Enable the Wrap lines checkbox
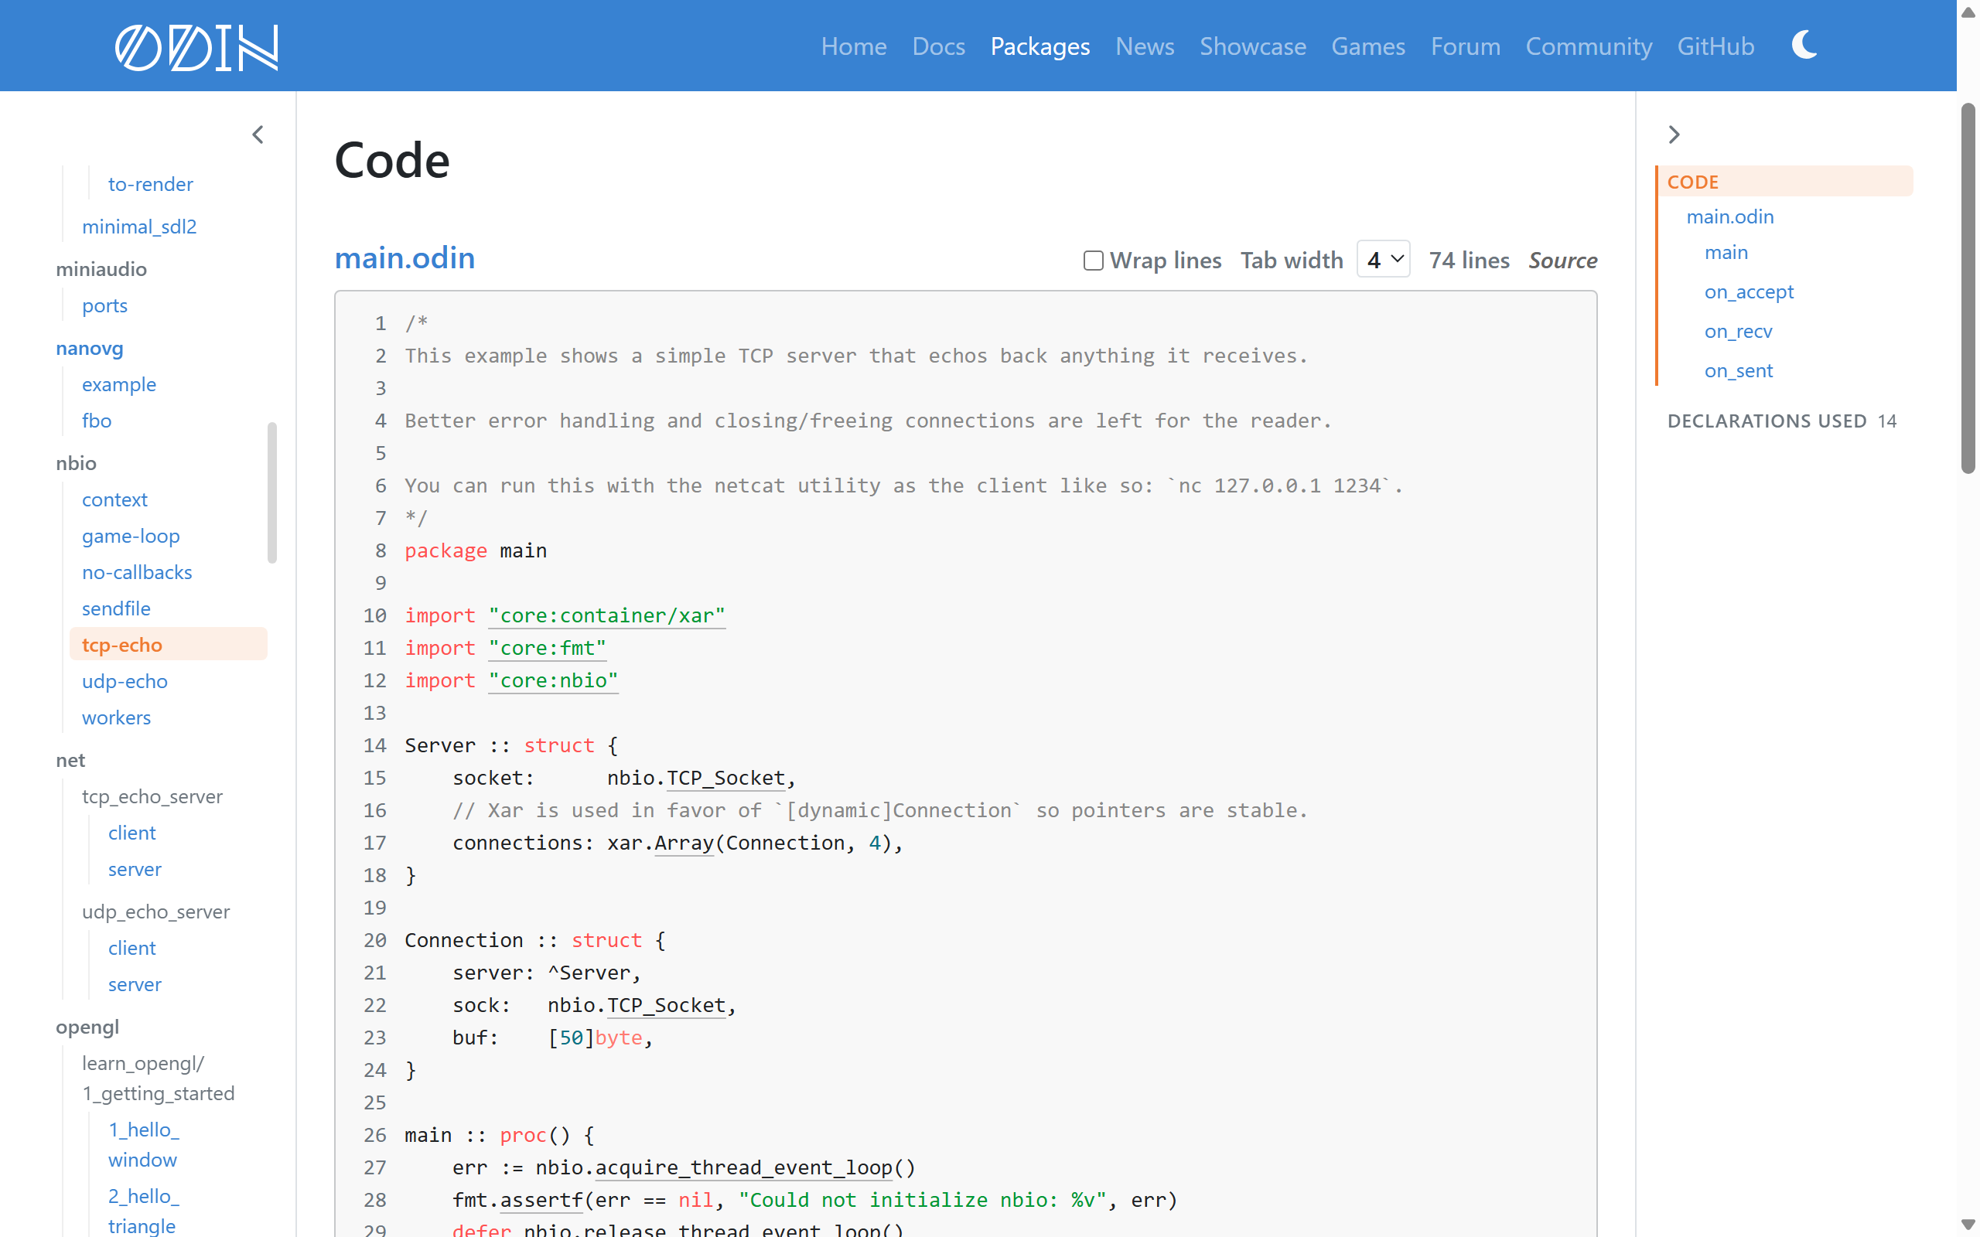This screenshot has width=1980, height=1237. 1093,261
